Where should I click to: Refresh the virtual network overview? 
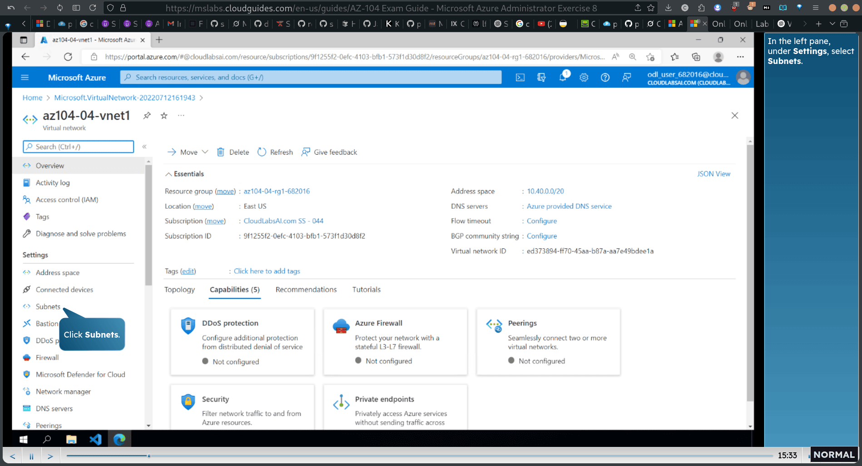click(275, 152)
